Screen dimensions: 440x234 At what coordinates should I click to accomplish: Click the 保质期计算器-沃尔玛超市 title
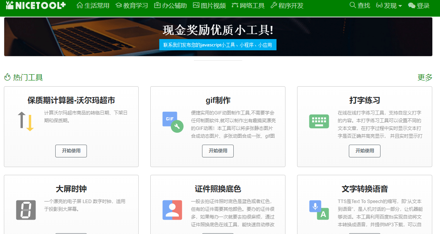point(71,101)
